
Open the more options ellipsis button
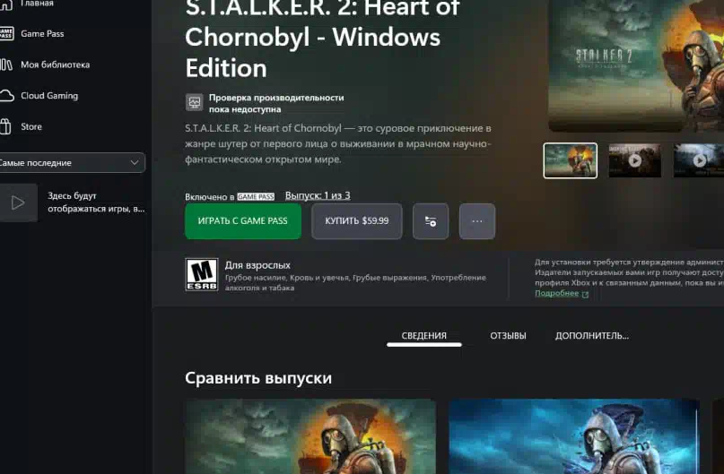click(477, 221)
